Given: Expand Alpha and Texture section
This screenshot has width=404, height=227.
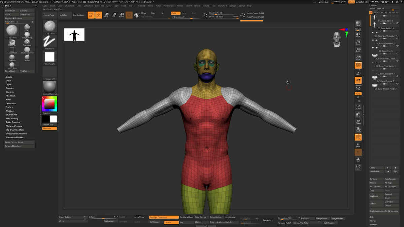Looking at the screenshot, I should 14,126.
